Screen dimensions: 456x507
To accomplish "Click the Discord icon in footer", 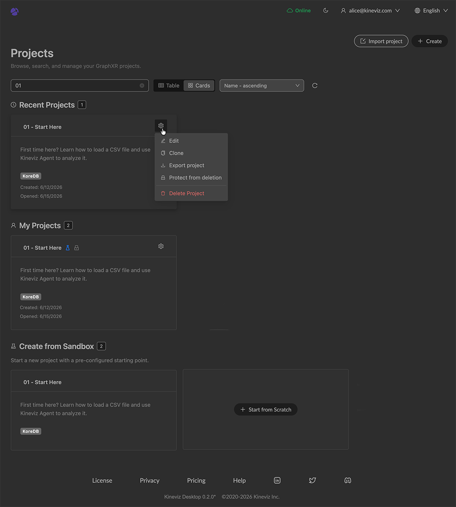I will [x=348, y=480].
